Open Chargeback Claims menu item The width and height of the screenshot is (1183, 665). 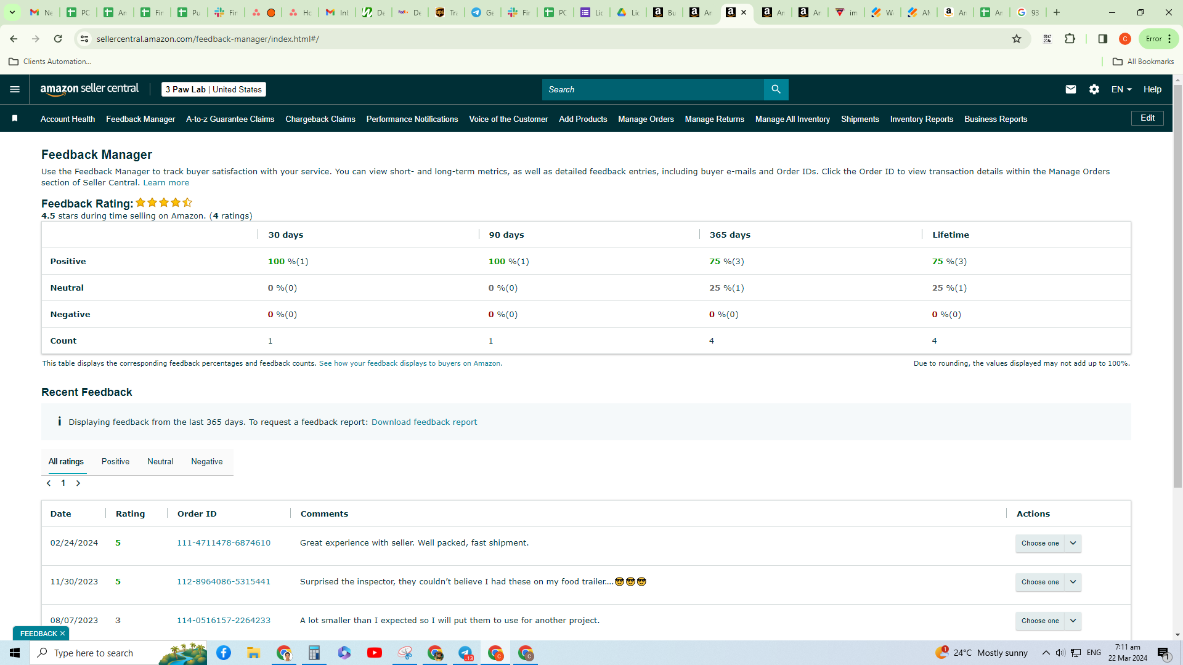point(320,119)
